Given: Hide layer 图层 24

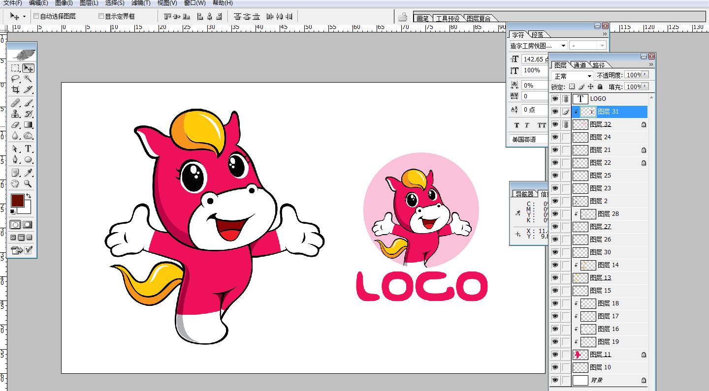Looking at the screenshot, I should tap(555, 137).
